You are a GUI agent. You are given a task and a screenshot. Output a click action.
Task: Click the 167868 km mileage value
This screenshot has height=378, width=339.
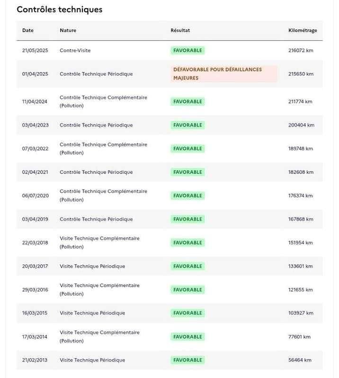[301, 219]
